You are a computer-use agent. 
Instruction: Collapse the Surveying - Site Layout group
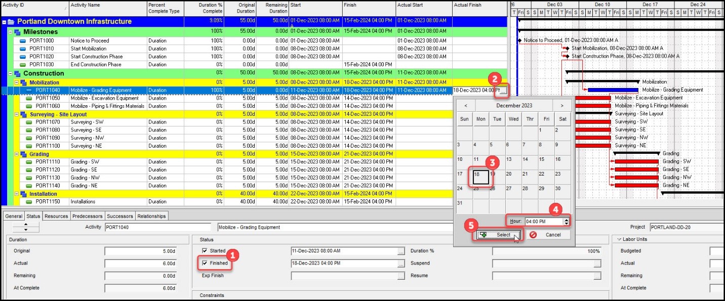(x=16, y=114)
